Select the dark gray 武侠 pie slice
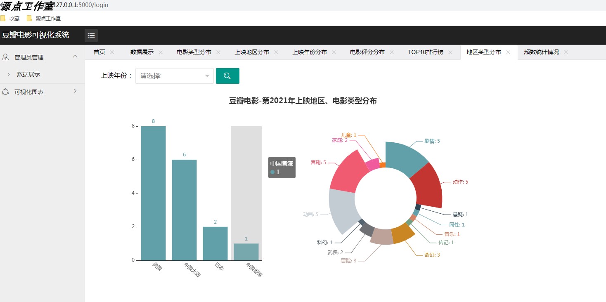The height and width of the screenshot is (302, 606). (367, 229)
